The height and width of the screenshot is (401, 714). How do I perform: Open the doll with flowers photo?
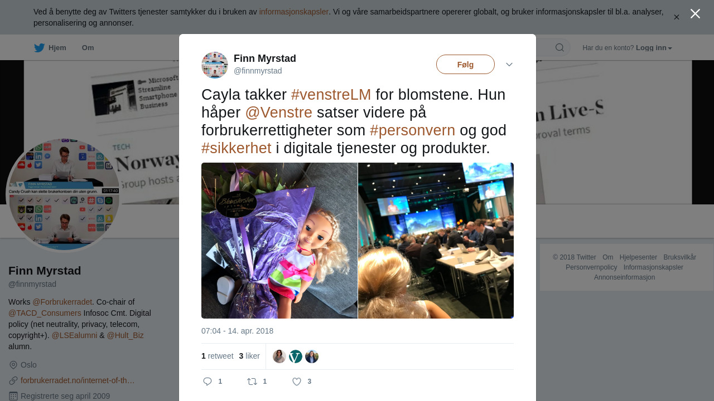pos(279,241)
